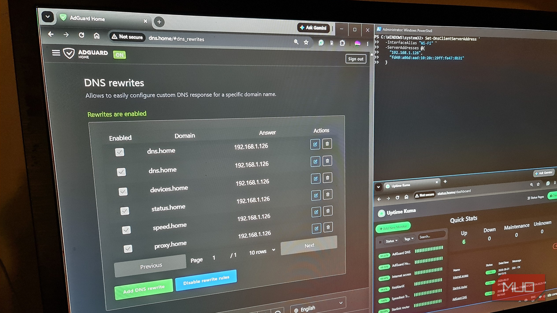This screenshot has height=313, width=557.
Task: Bookmark this page with the star icon
Action: (306, 42)
